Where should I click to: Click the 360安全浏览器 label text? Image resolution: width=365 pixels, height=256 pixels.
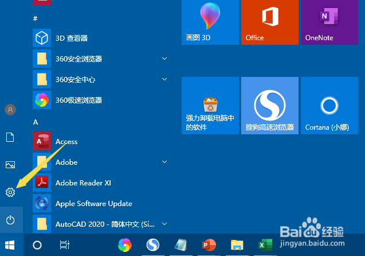coord(79,59)
